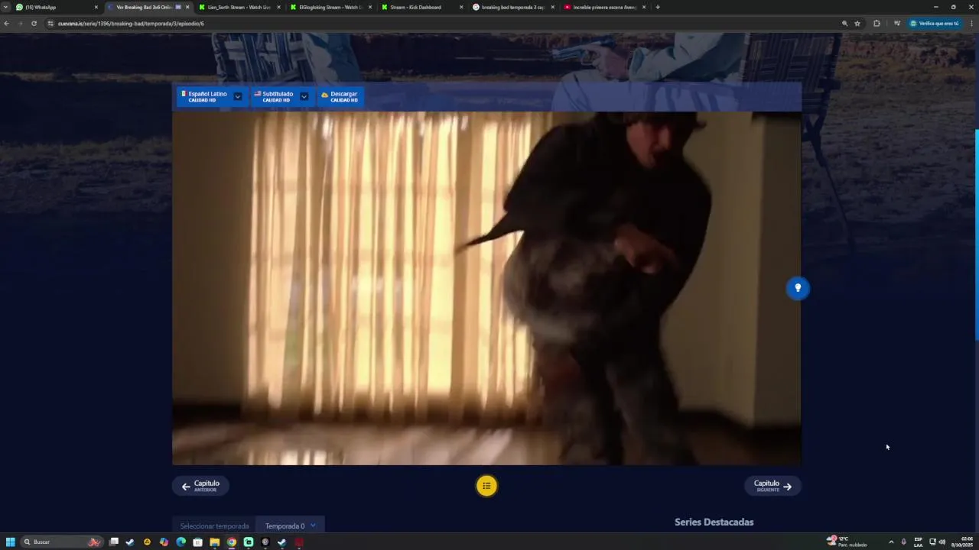Open the Chrome three-dot menu
Image resolution: width=979 pixels, height=550 pixels.
tap(971, 24)
